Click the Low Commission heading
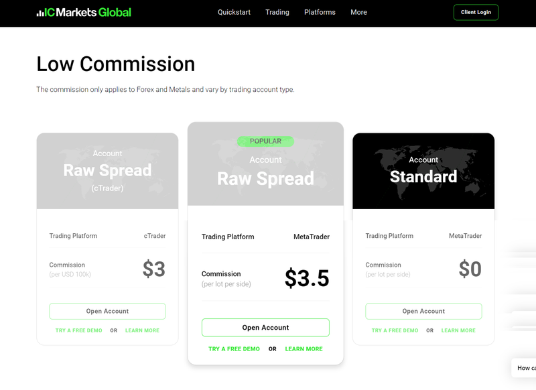Image resolution: width=536 pixels, height=390 pixels. (115, 64)
